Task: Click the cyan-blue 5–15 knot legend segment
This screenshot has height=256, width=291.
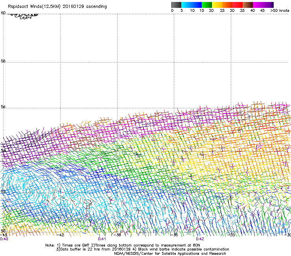Action: point(192,5)
